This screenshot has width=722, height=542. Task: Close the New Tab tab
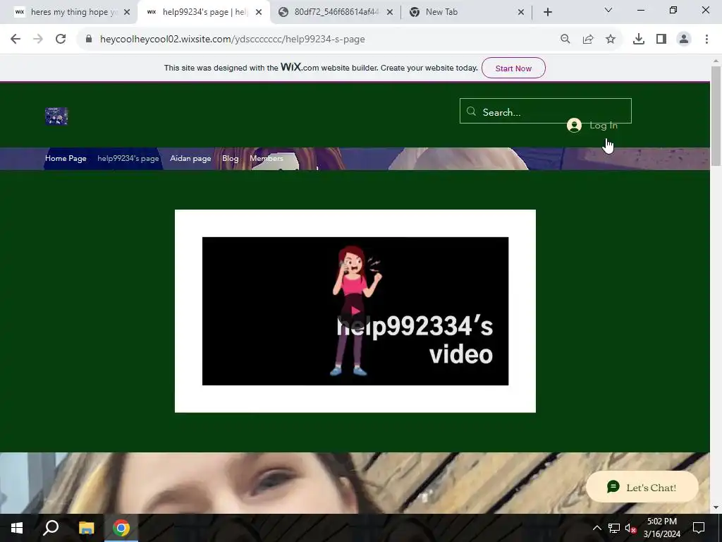pos(521,13)
